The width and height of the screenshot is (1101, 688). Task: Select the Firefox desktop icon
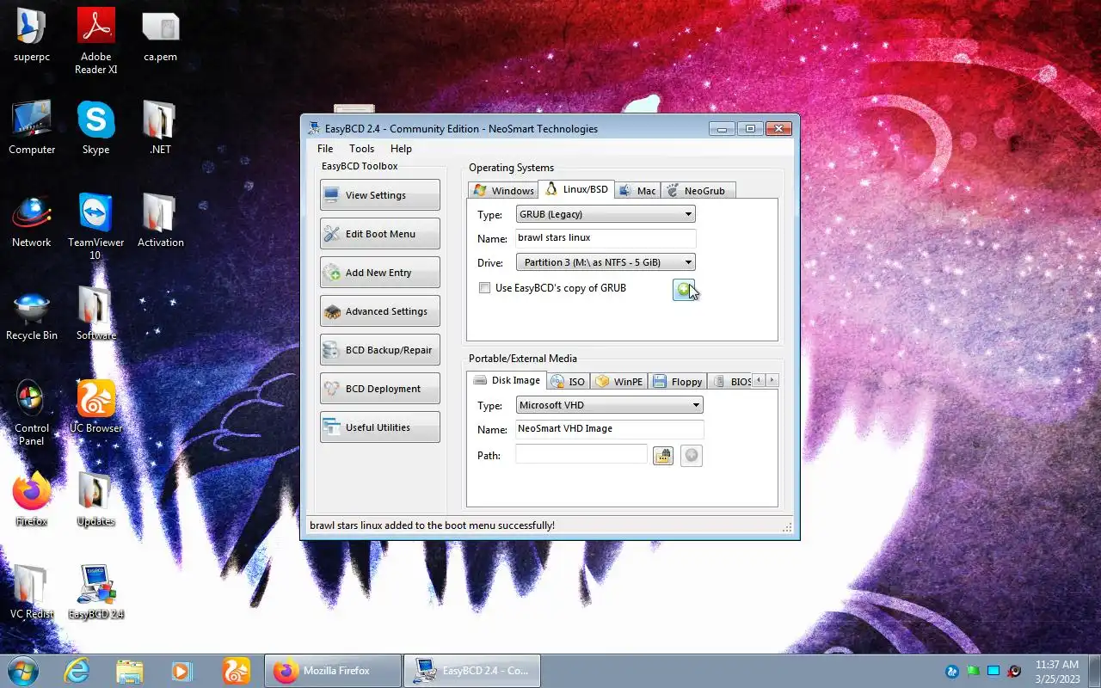[x=32, y=500]
